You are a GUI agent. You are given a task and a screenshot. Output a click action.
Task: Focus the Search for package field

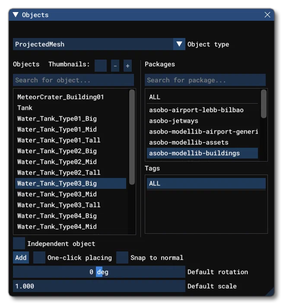205,80
